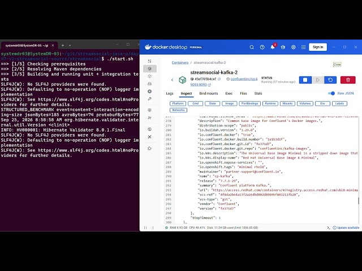
Task: Pause Docker engine icon in footer
Action: 145,228
